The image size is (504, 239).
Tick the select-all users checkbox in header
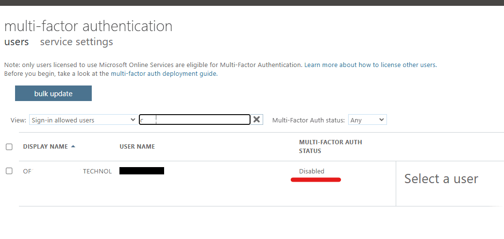[9, 147]
